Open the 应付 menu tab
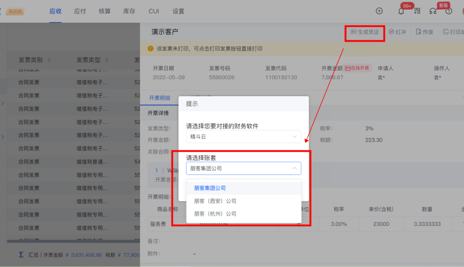 pyautogui.click(x=80, y=11)
